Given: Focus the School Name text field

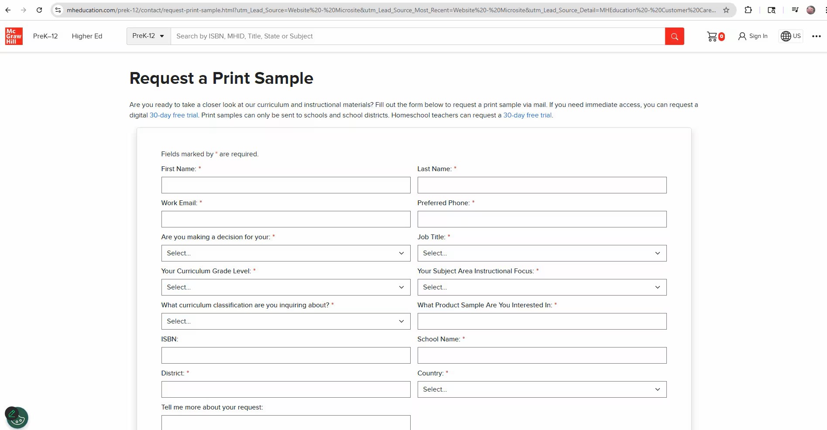Looking at the screenshot, I should 542,355.
